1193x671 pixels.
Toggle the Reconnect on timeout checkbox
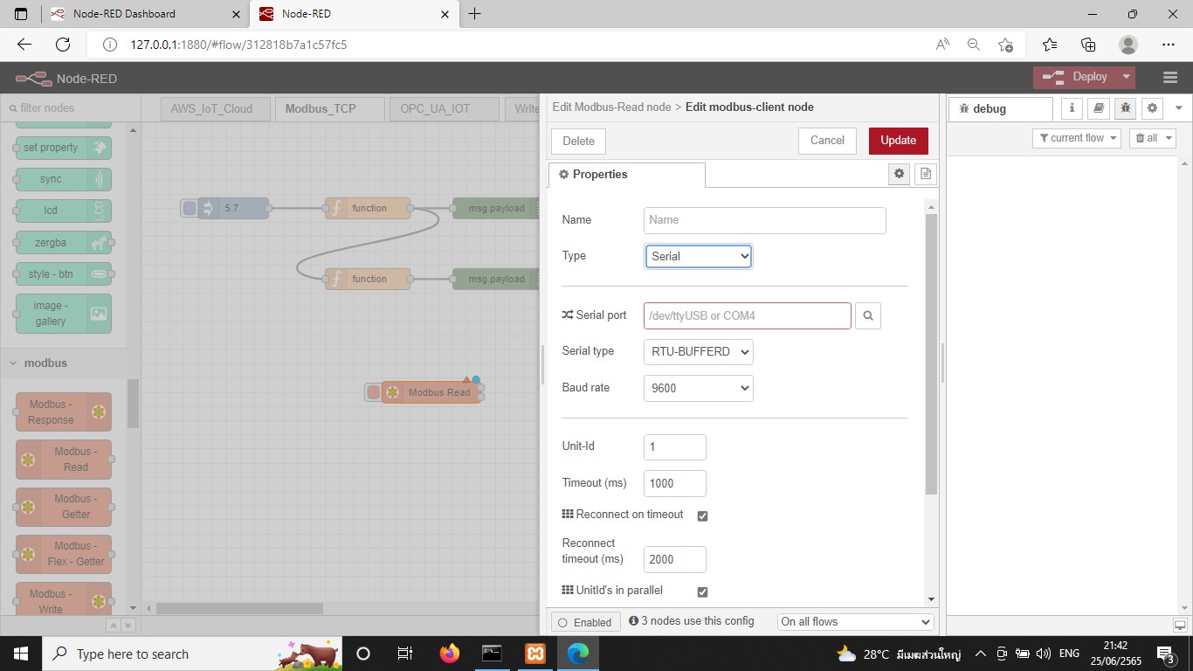click(702, 516)
